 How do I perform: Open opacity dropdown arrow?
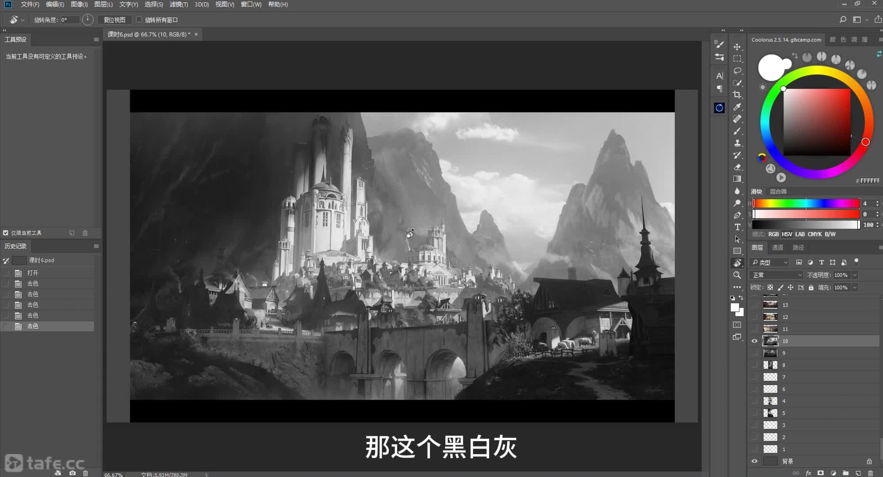tap(855, 275)
